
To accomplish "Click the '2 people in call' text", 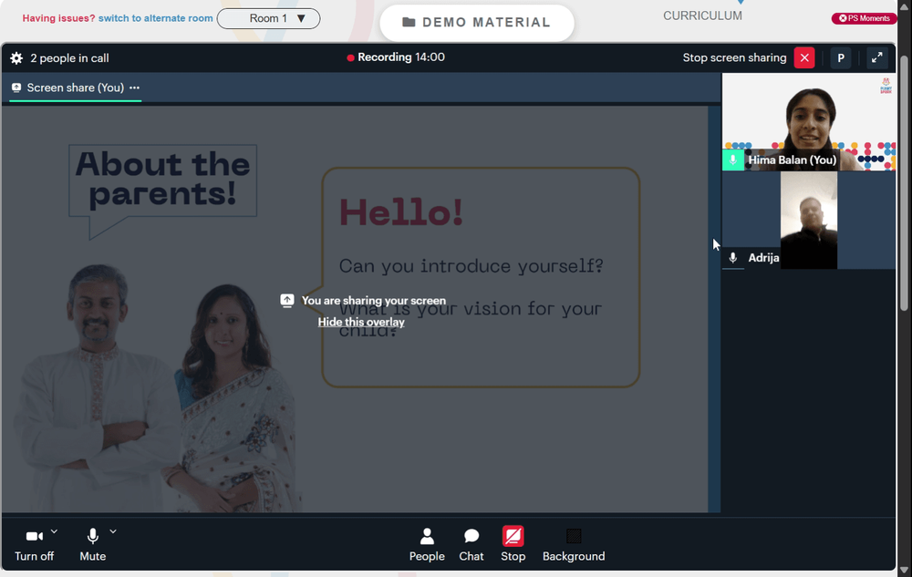I will pyautogui.click(x=70, y=58).
